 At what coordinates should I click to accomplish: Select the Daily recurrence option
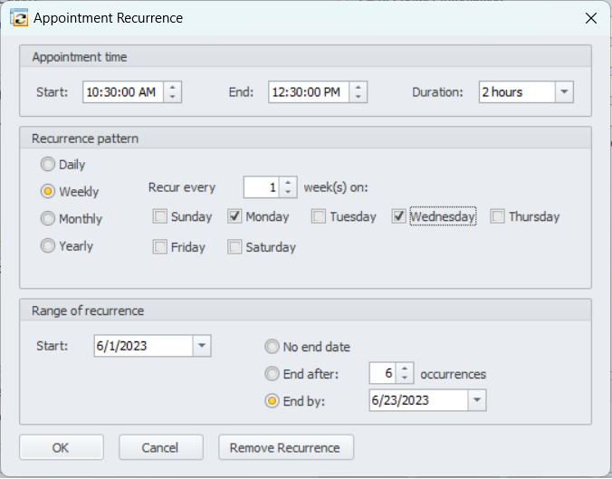(x=48, y=165)
